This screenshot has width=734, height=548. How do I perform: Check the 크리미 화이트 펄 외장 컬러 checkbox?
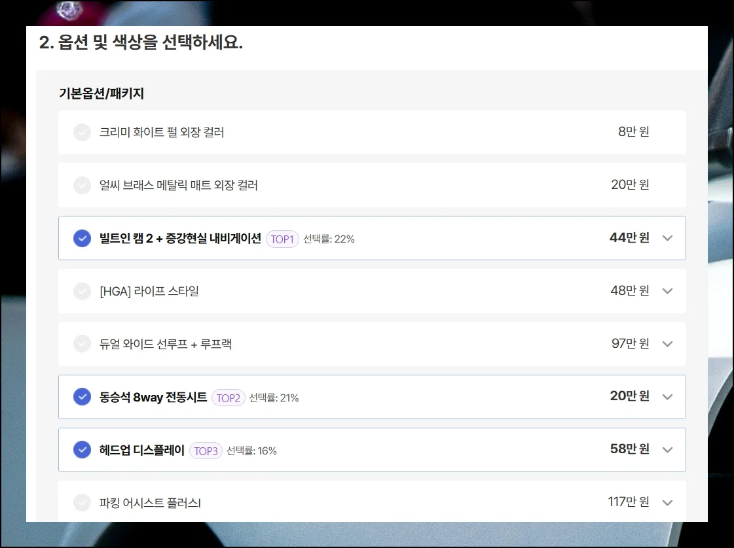pyautogui.click(x=82, y=133)
